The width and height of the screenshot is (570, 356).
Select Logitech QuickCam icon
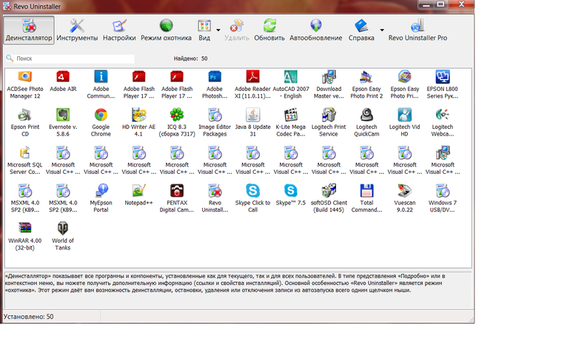[366, 123]
